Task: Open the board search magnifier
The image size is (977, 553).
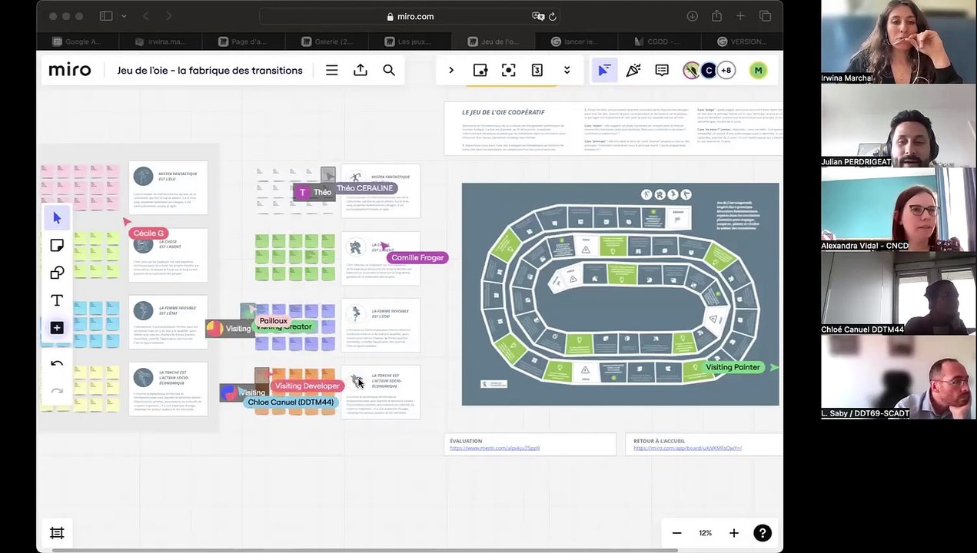Action: pyautogui.click(x=389, y=71)
